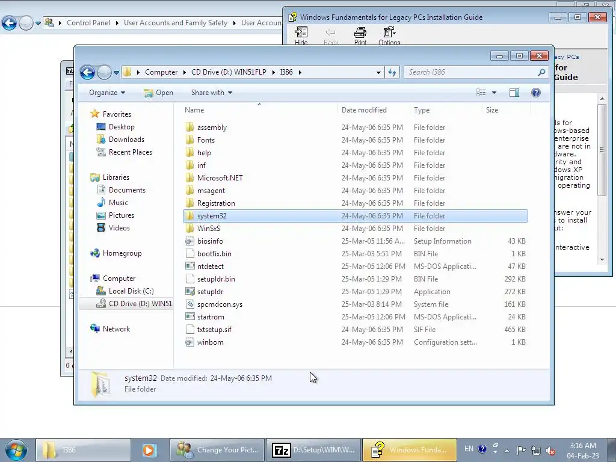Select the biosinfo setup information file icon
This screenshot has height=462, width=616.
pyautogui.click(x=189, y=241)
